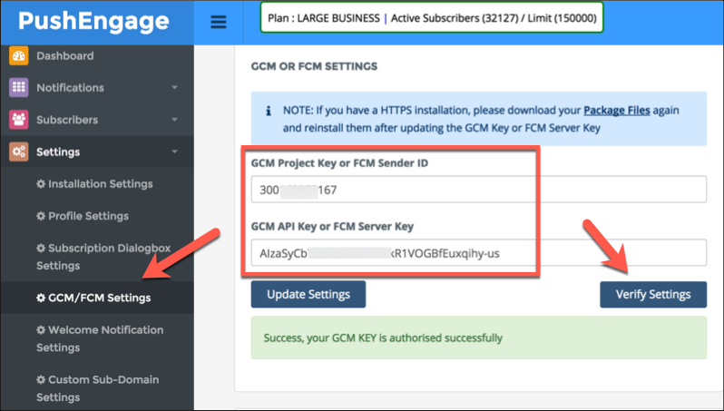Image resolution: width=724 pixels, height=411 pixels.
Task: Open the Dashboard menu item
Action: [x=65, y=56]
